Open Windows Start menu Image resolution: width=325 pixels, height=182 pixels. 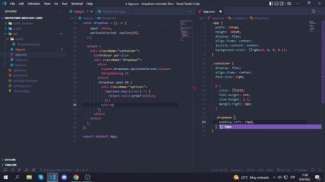coord(6,177)
